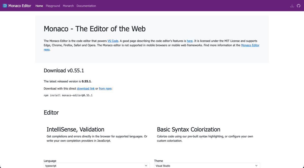Open the GitHub icon link in the header
This screenshot has width=304, height=168.
(x=299, y=6)
